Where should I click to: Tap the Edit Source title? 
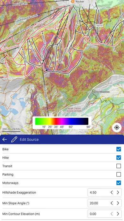coord(29,139)
